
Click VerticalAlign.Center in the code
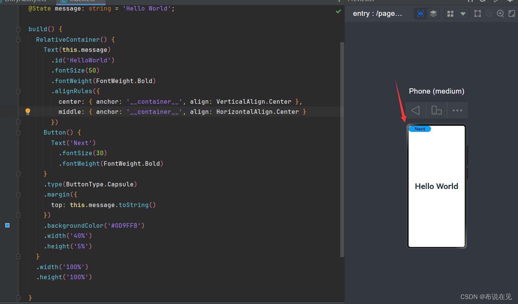(254, 101)
